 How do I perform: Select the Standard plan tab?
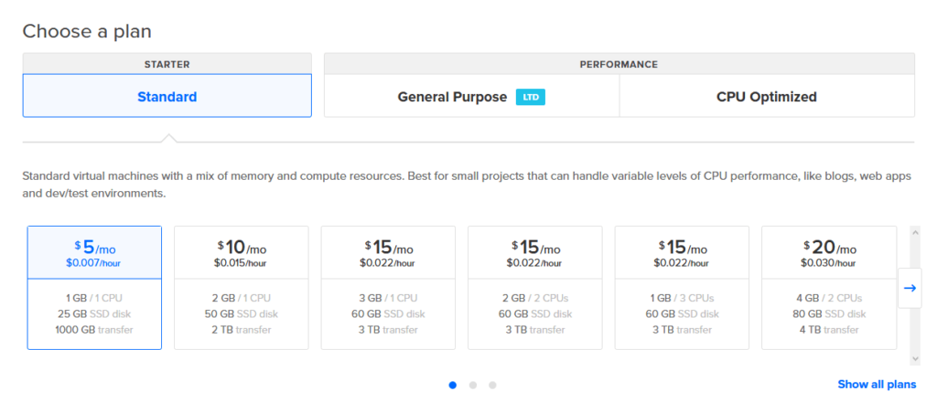[167, 97]
